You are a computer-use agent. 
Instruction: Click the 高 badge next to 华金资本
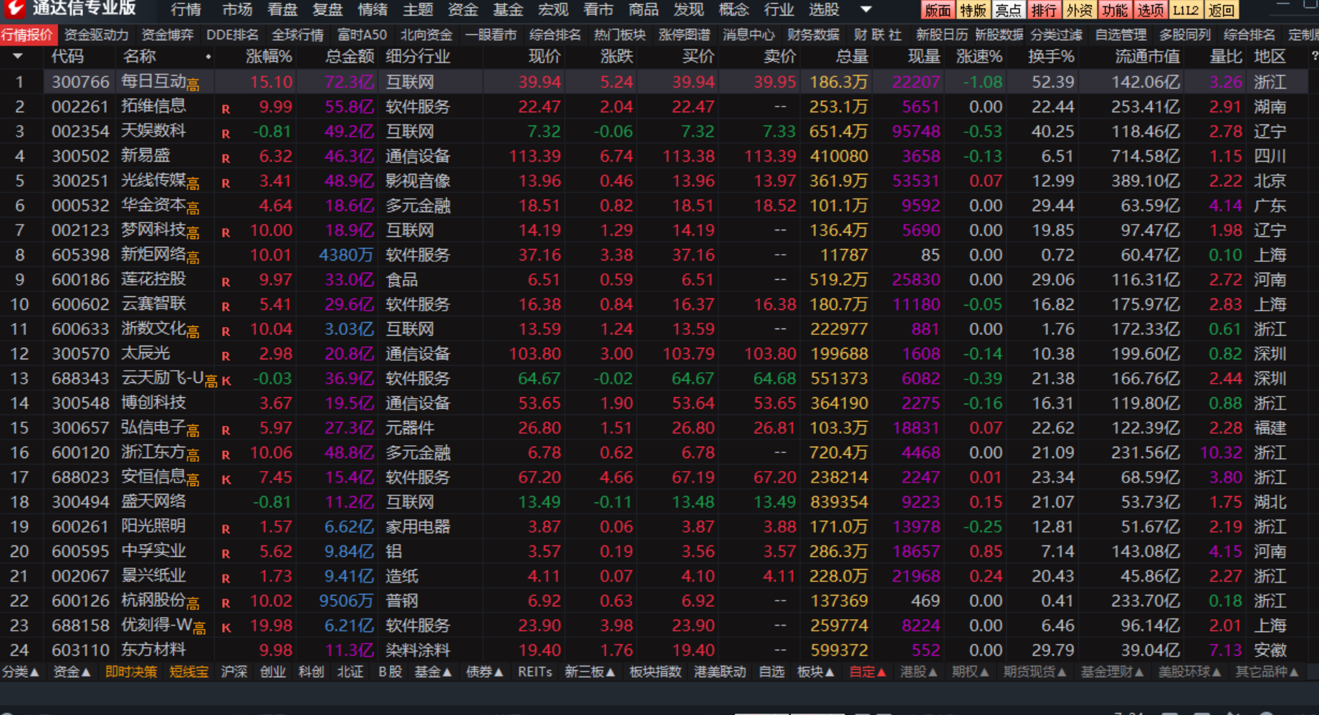[193, 209]
